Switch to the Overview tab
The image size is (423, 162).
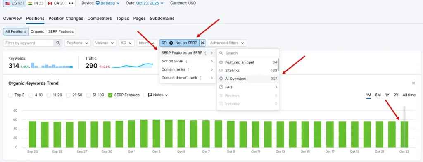(12, 18)
